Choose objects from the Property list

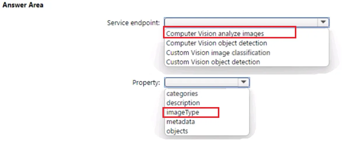pyautogui.click(x=177, y=131)
